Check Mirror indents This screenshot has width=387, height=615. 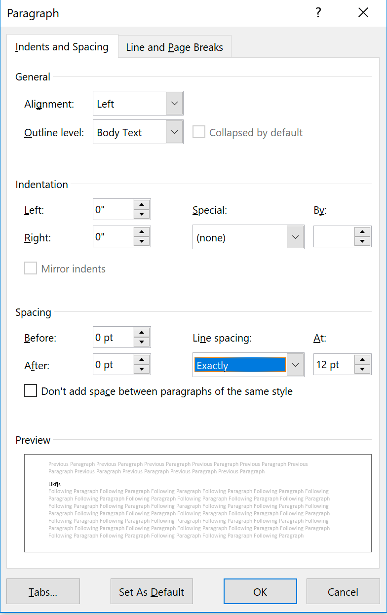[x=31, y=269]
